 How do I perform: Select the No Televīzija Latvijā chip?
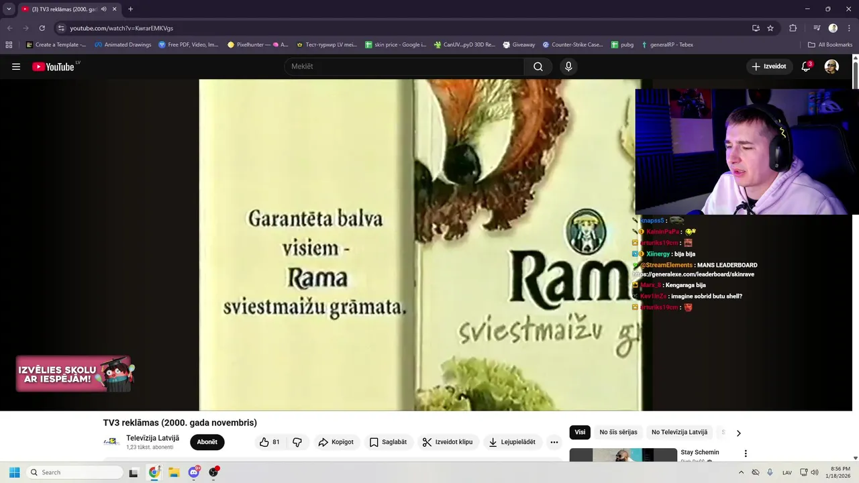[x=679, y=432]
